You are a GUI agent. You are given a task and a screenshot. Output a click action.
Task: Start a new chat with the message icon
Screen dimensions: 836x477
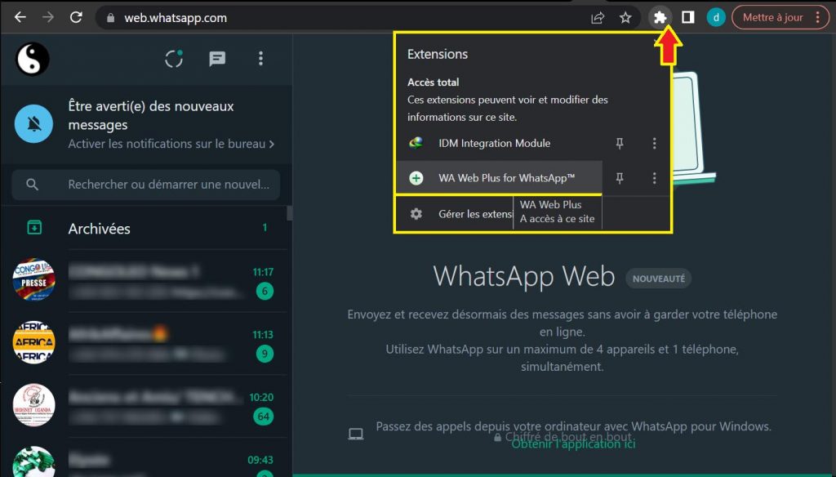click(x=217, y=59)
